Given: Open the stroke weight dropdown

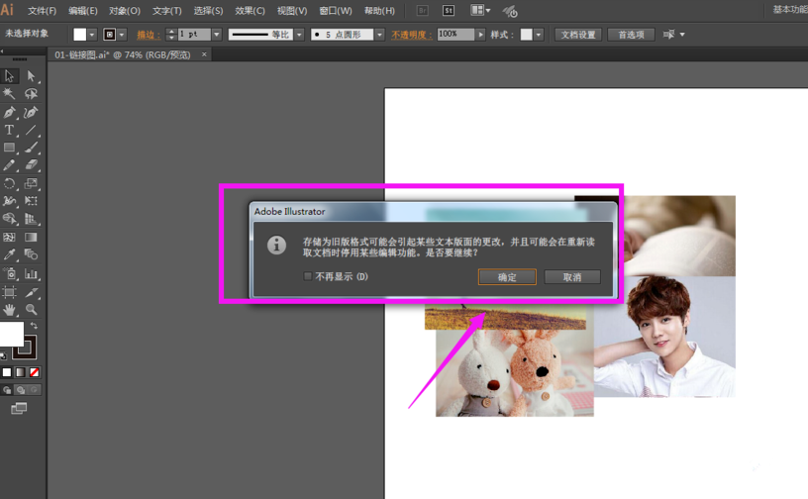Looking at the screenshot, I should pyautogui.click(x=217, y=35).
